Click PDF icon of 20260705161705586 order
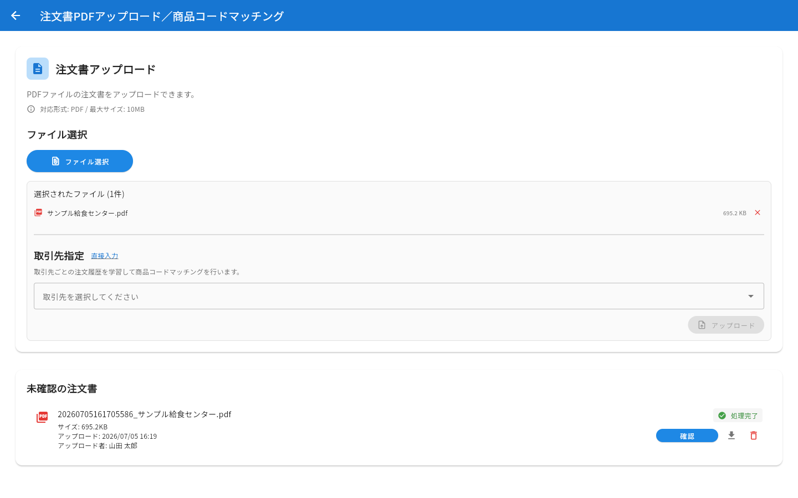Viewport: 798px width, 498px height. pos(42,417)
